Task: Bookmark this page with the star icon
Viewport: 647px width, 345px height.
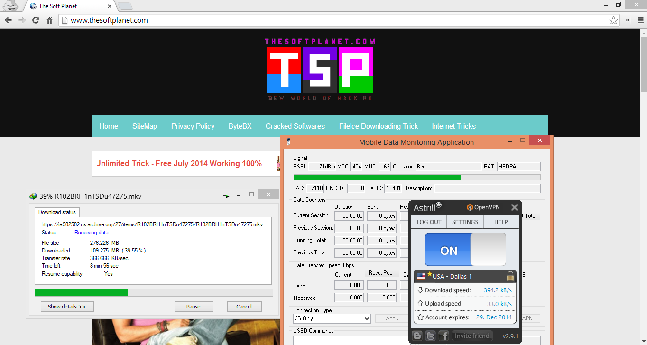Action: [x=613, y=20]
